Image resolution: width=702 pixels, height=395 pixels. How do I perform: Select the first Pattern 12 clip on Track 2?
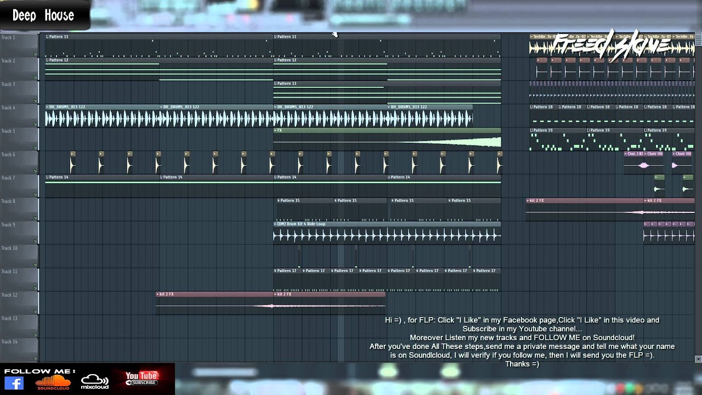coord(159,69)
